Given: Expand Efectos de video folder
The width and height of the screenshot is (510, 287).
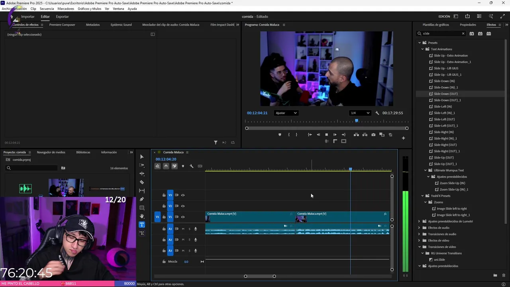Looking at the screenshot, I should point(420,240).
